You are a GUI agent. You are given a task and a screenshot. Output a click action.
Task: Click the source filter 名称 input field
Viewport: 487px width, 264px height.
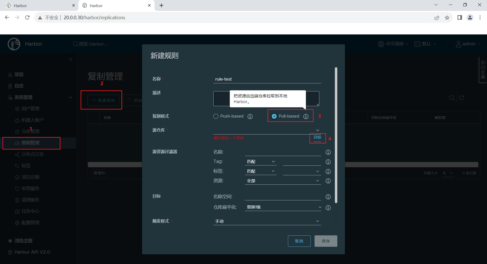tap(283, 152)
